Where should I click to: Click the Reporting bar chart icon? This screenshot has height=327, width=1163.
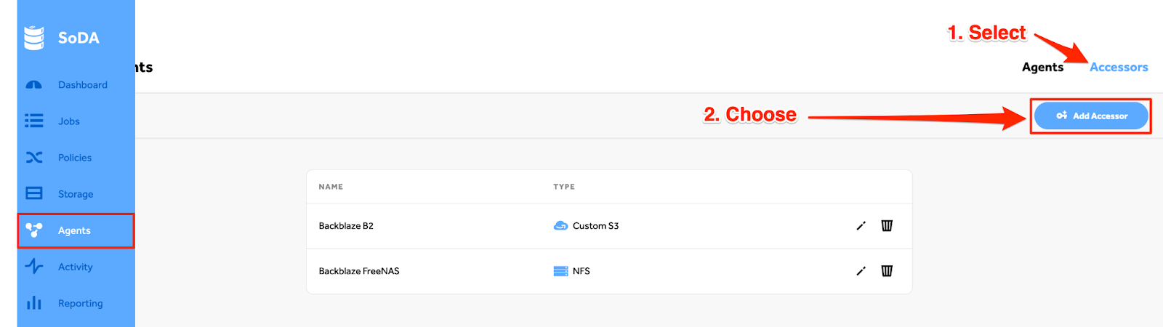click(34, 302)
